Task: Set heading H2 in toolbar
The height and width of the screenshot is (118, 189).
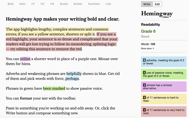Action: tap(42, 4)
